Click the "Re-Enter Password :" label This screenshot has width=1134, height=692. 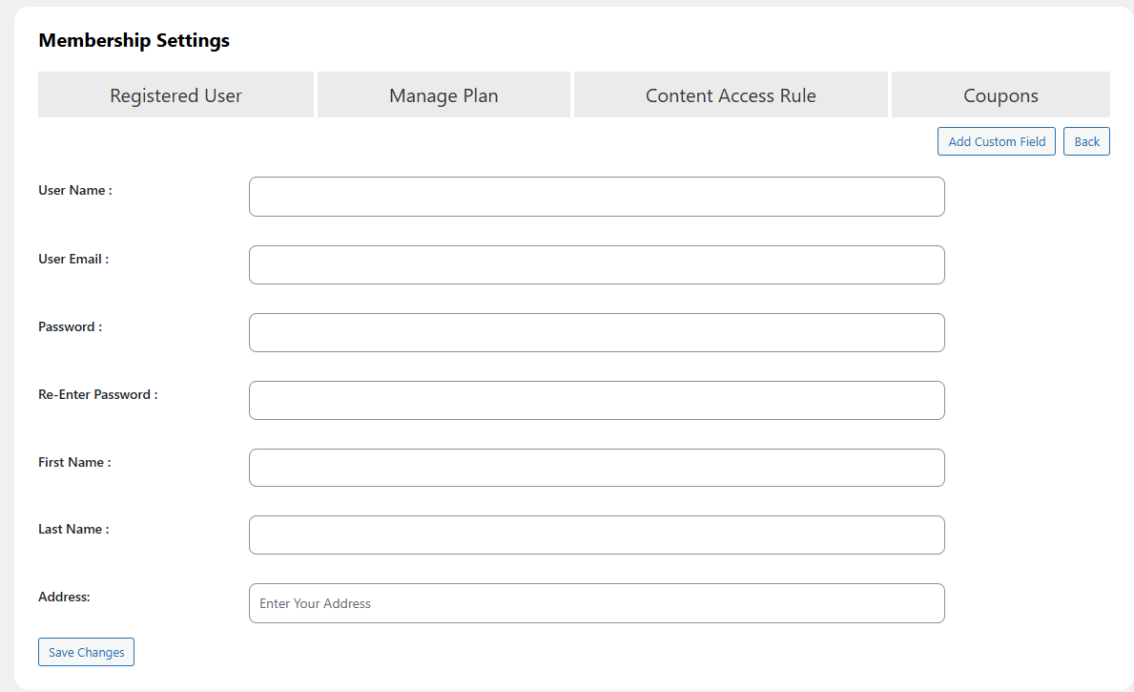point(97,394)
